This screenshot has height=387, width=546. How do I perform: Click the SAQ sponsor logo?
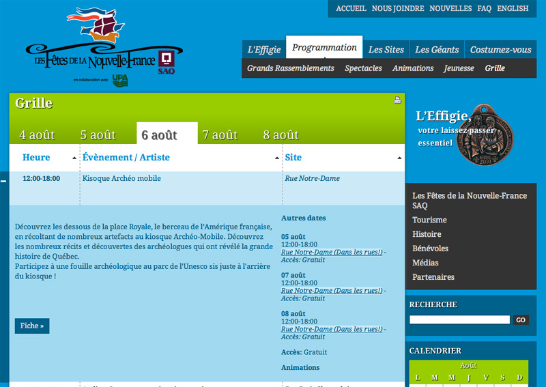pyautogui.click(x=166, y=62)
